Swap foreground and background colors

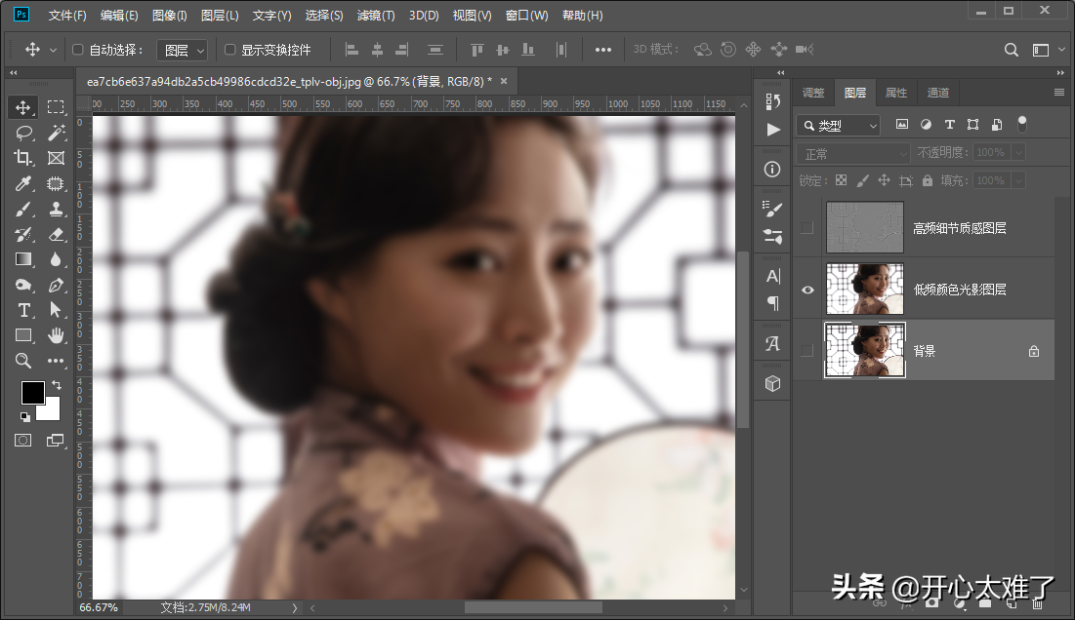tap(57, 385)
